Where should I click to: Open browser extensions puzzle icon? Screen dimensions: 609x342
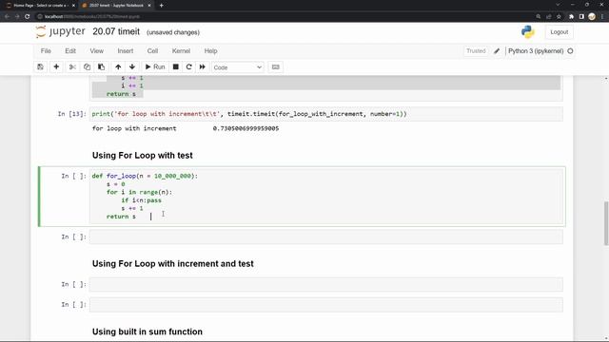pyautogui.click(x=571, y=17)
